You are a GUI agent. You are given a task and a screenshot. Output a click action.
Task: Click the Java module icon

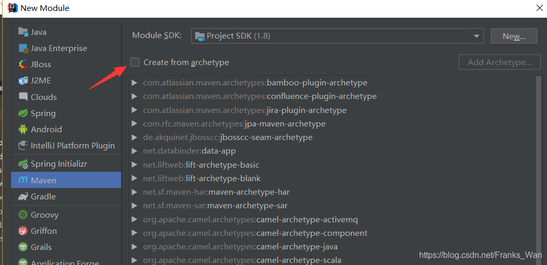tap(23, 32)
